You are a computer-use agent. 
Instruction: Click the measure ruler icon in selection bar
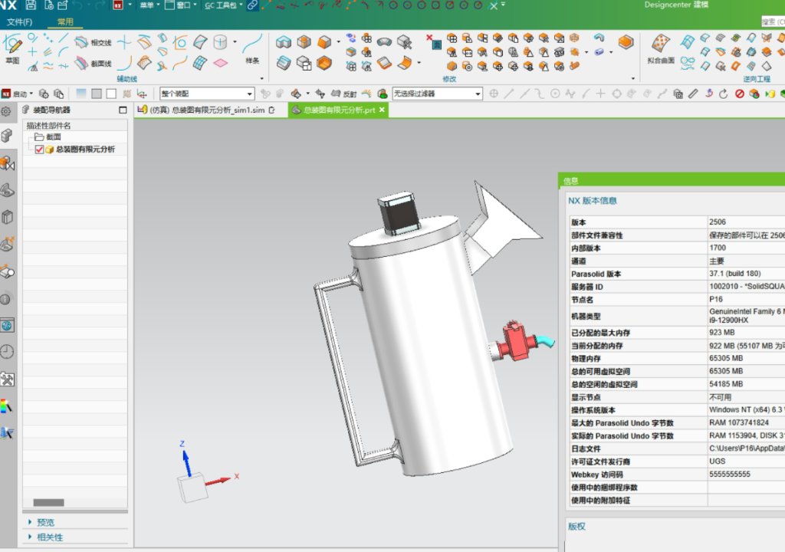point(693,94)
